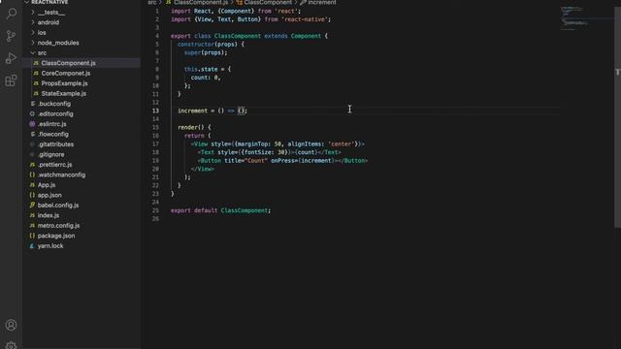
Task: Open the .prettierrc.js file
Action: click(x=54, y=165)
